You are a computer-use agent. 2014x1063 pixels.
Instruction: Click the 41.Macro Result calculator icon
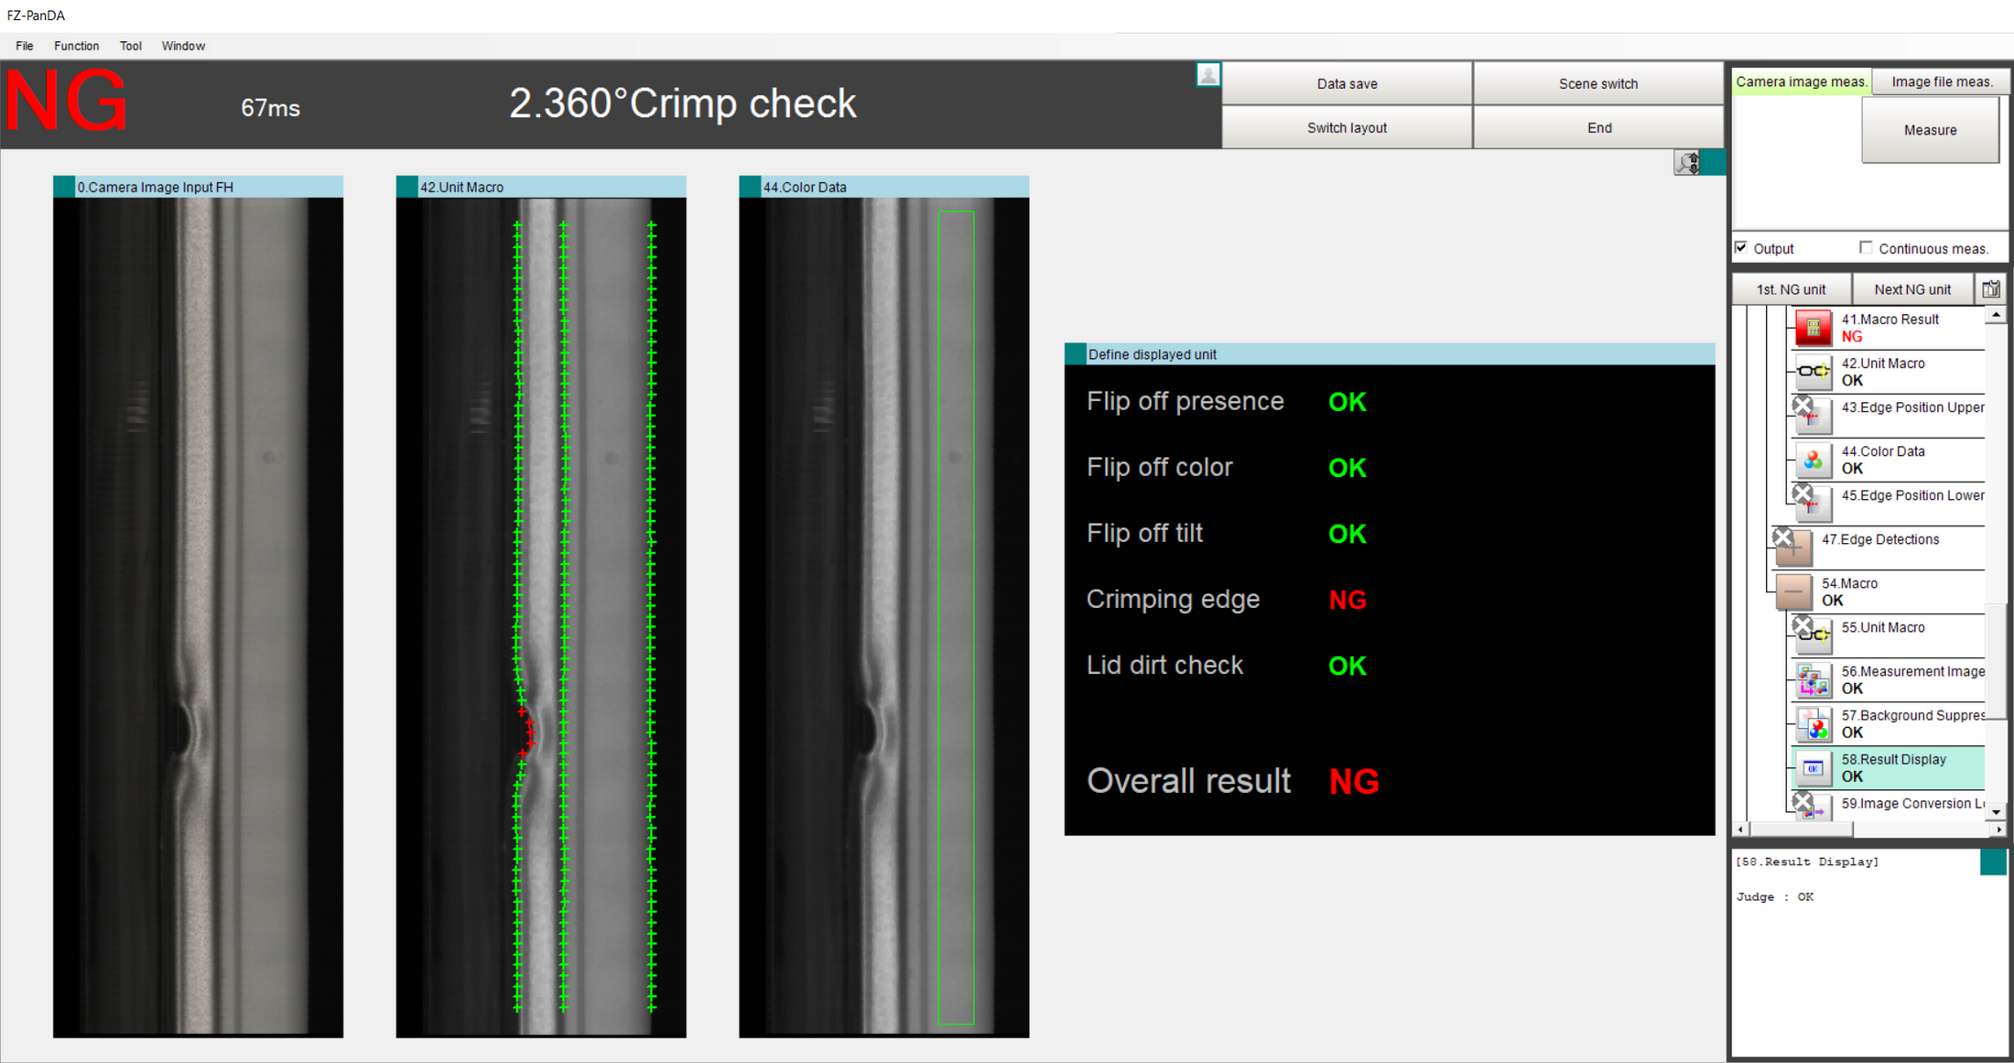point(1812,328)
